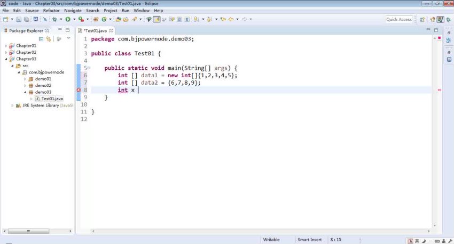Click the Quick Access search field
Image resolution: width=454 pixels, height=244 pixels.
click(x=399, y=19)
